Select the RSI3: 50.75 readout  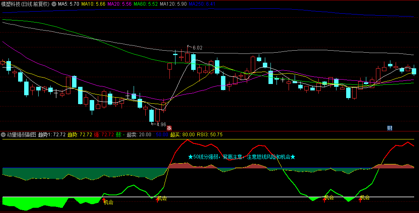click(x=210, y=135)
